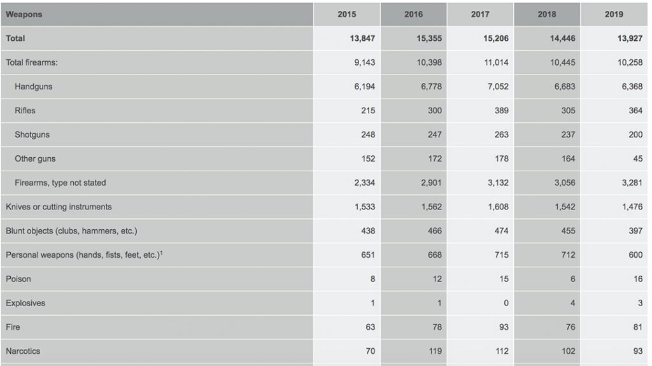Open footnote 1 beside Personal weapons
Screen dimensions: 652x366
pos(161,253)
